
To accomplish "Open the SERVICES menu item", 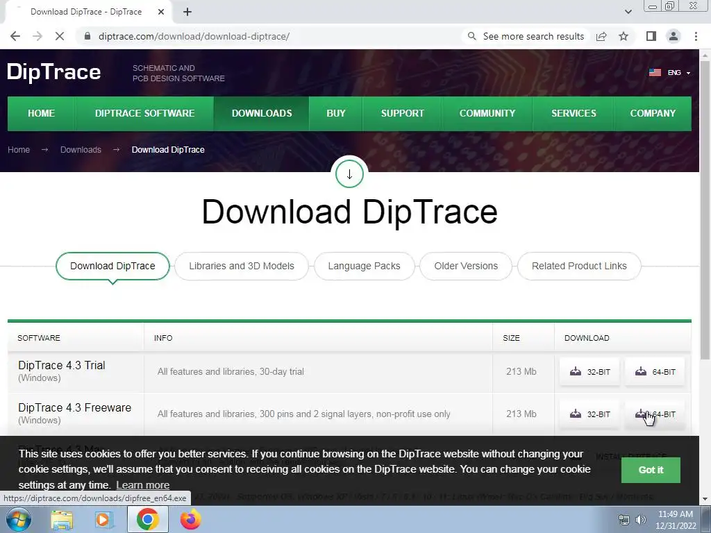I will coord(574,113).
